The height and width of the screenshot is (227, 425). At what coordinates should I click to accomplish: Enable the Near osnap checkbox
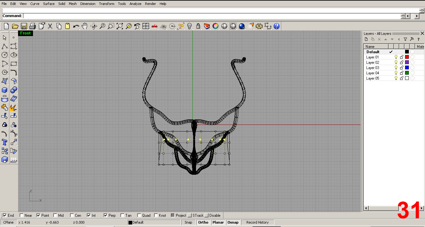[x=21, y=215]
